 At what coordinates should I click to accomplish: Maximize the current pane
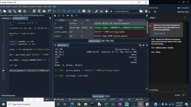pos(84,11)
